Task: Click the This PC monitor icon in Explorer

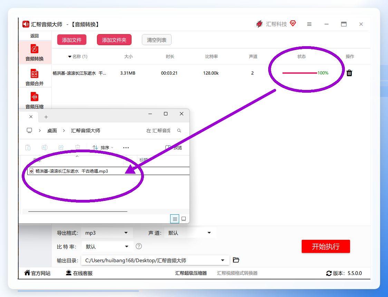Action: tap(29, 130)
